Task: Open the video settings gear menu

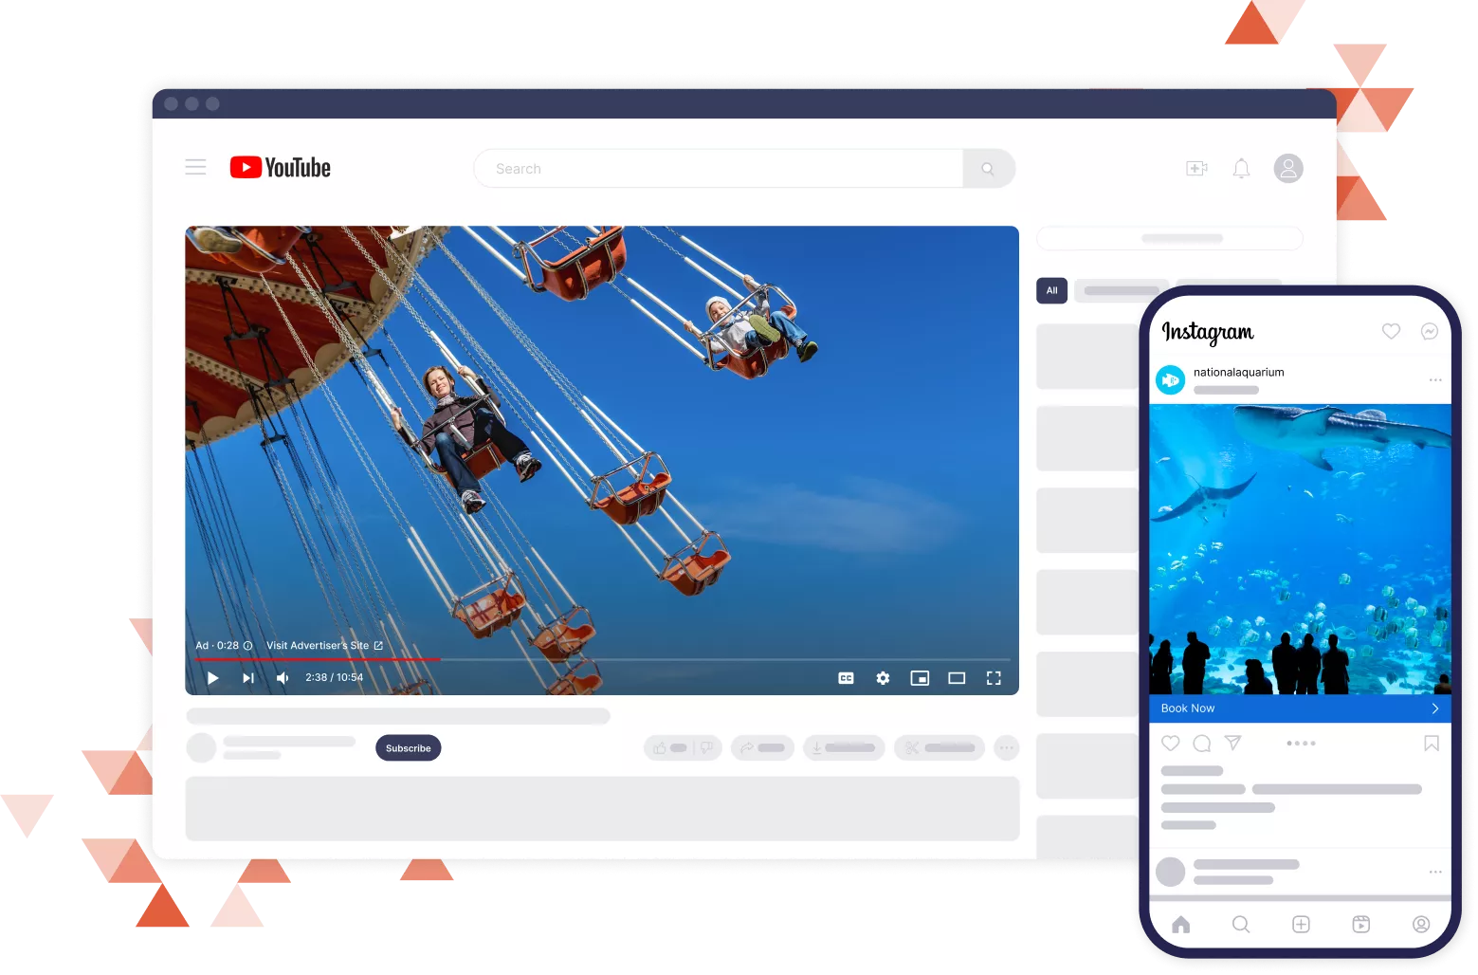Action: (882, 677)
